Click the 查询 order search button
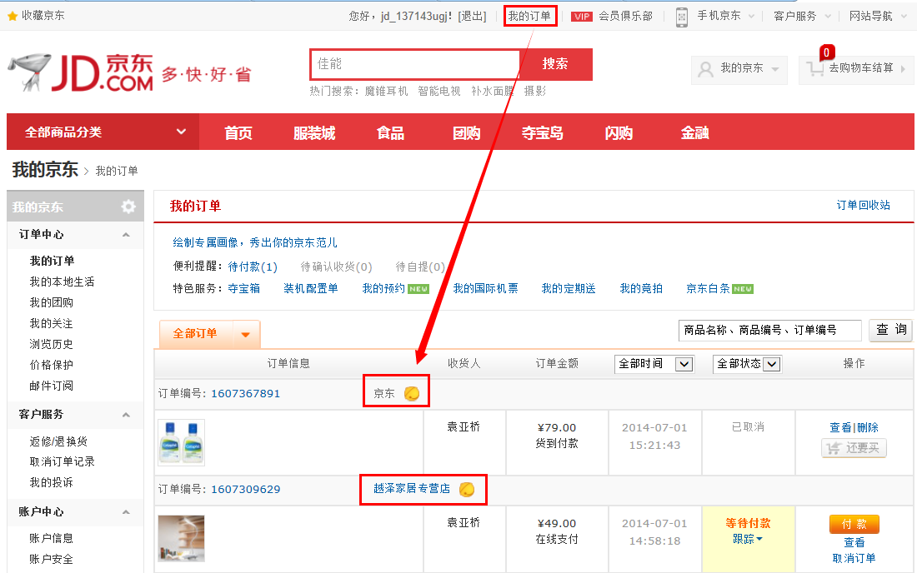The width and height of the screenshot is (917, 573). 891,330
